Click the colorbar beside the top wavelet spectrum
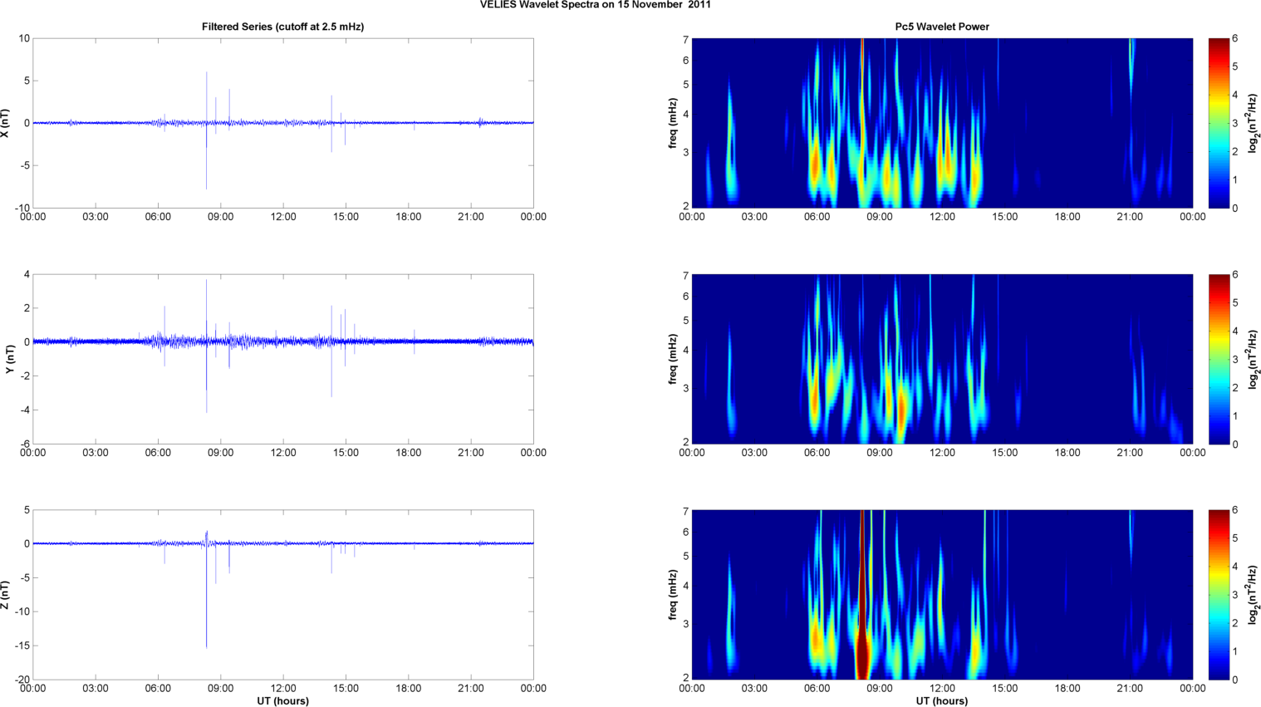The width and height of the screenshot is (1261, 707). [1218, 123]
